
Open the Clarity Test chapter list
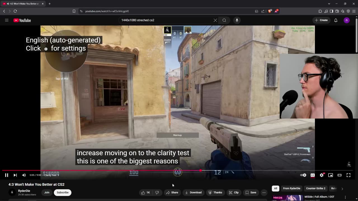click(51, 175)
